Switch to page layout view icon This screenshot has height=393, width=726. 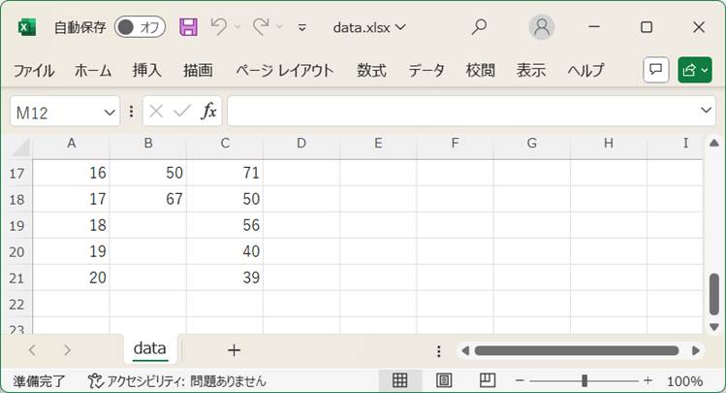tap(444, 380)
